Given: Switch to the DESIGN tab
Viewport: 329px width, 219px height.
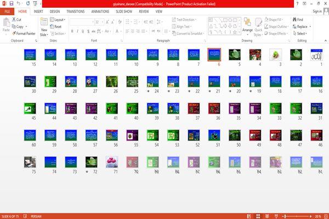Looking at the screenshot, I should pyautogui.click(x=55, y=12).
